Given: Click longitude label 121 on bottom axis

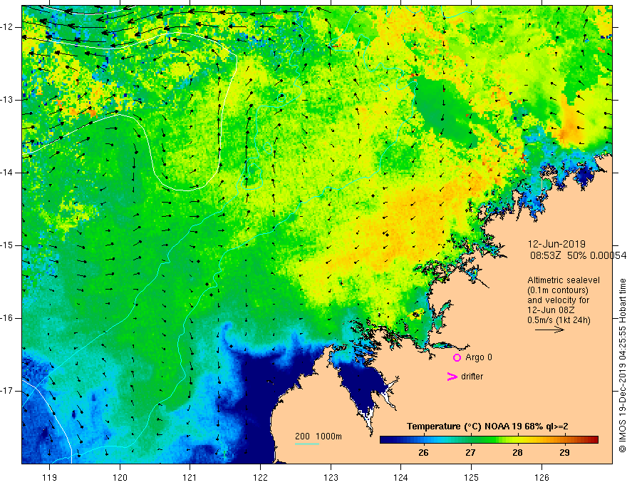Looking at the screenshot, I should (190, 477).
